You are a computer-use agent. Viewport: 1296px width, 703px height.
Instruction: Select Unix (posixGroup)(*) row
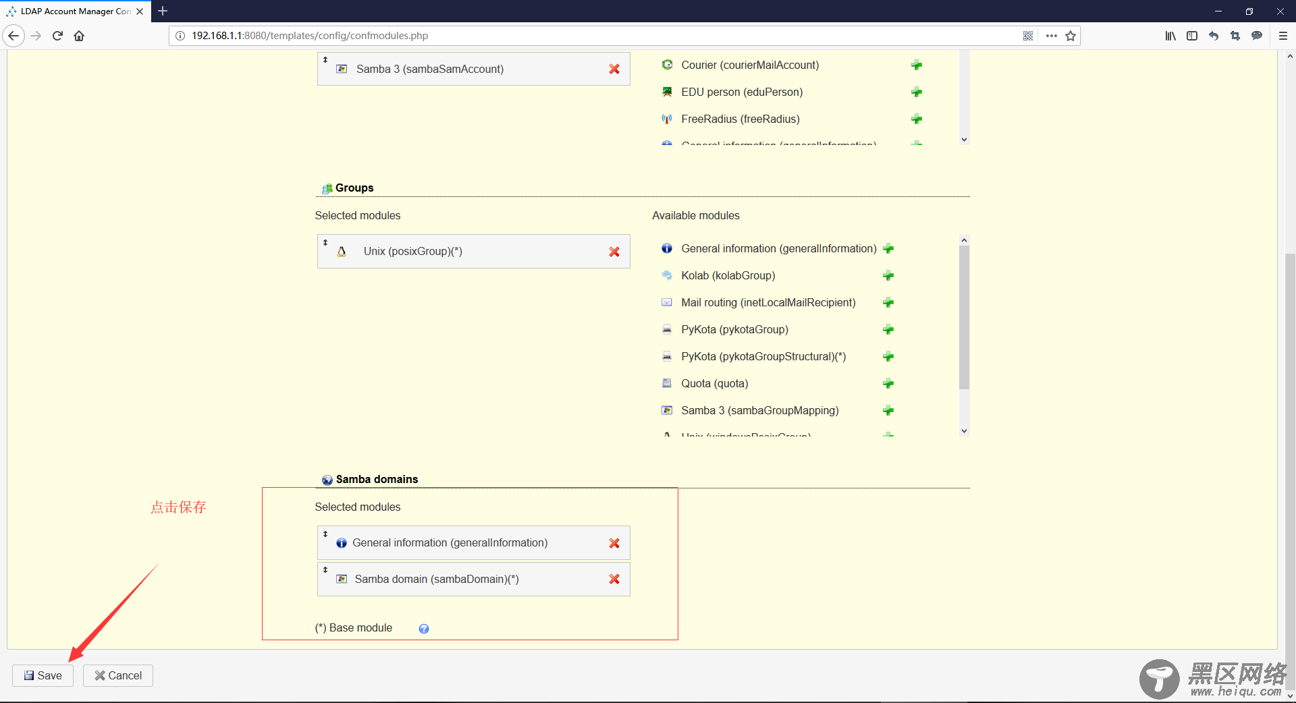click(474, 252)
